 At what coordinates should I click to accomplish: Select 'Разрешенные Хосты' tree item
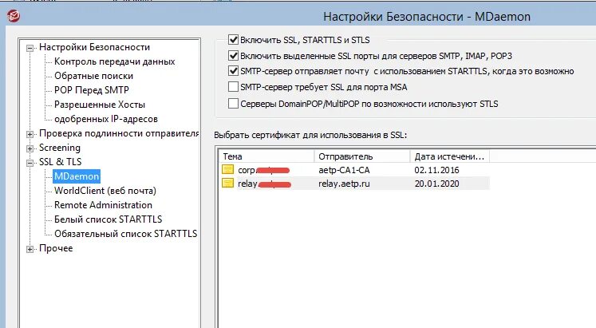click(100, 105)
